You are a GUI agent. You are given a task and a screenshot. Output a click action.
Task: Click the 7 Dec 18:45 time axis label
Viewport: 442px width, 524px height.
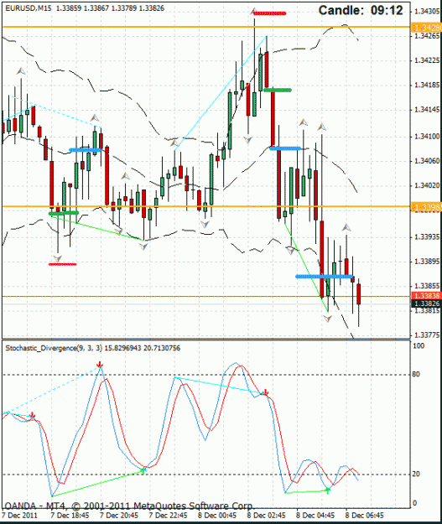[70, 515]
